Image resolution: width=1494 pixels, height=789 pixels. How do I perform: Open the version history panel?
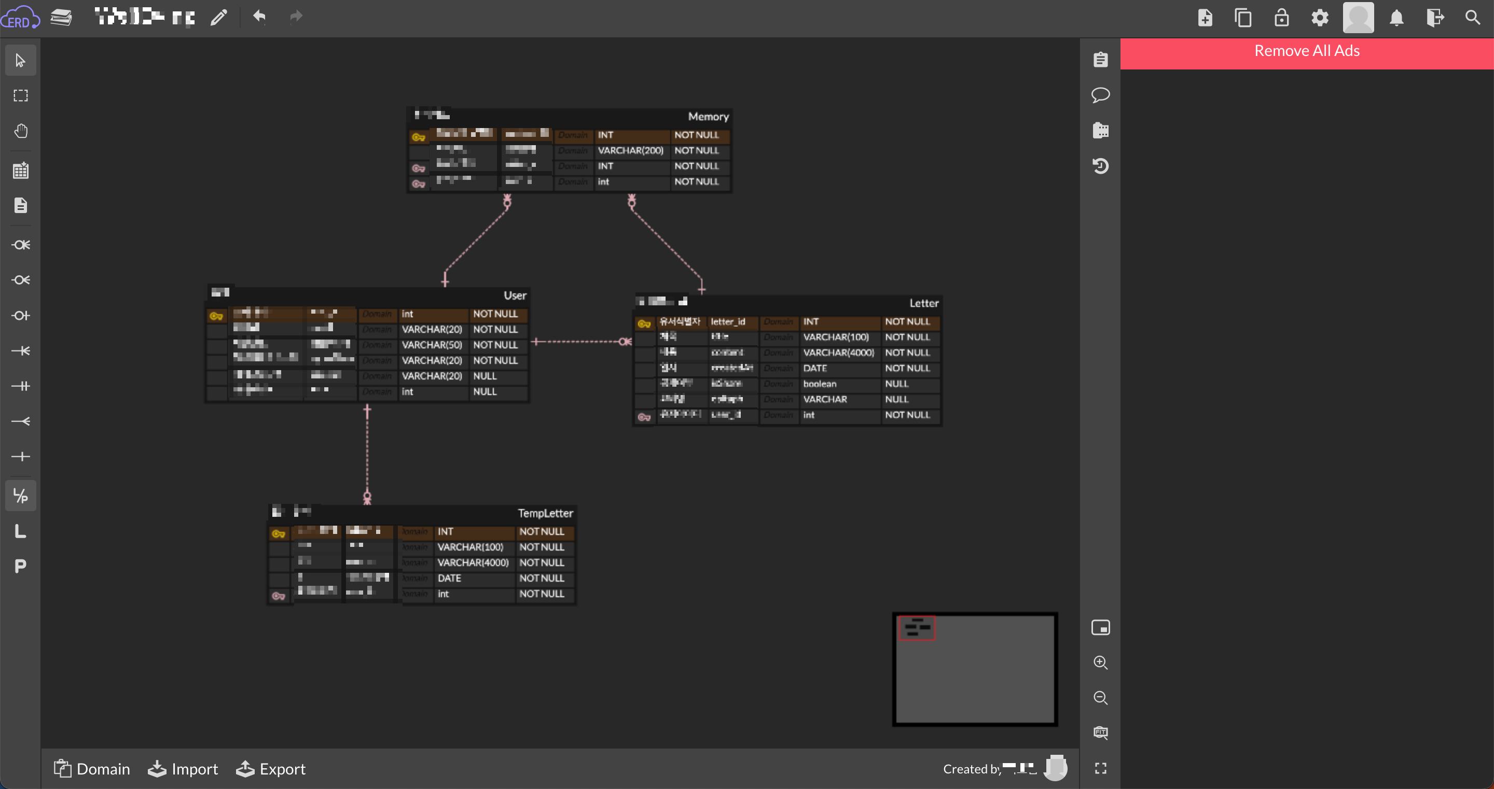point(1100,166)
